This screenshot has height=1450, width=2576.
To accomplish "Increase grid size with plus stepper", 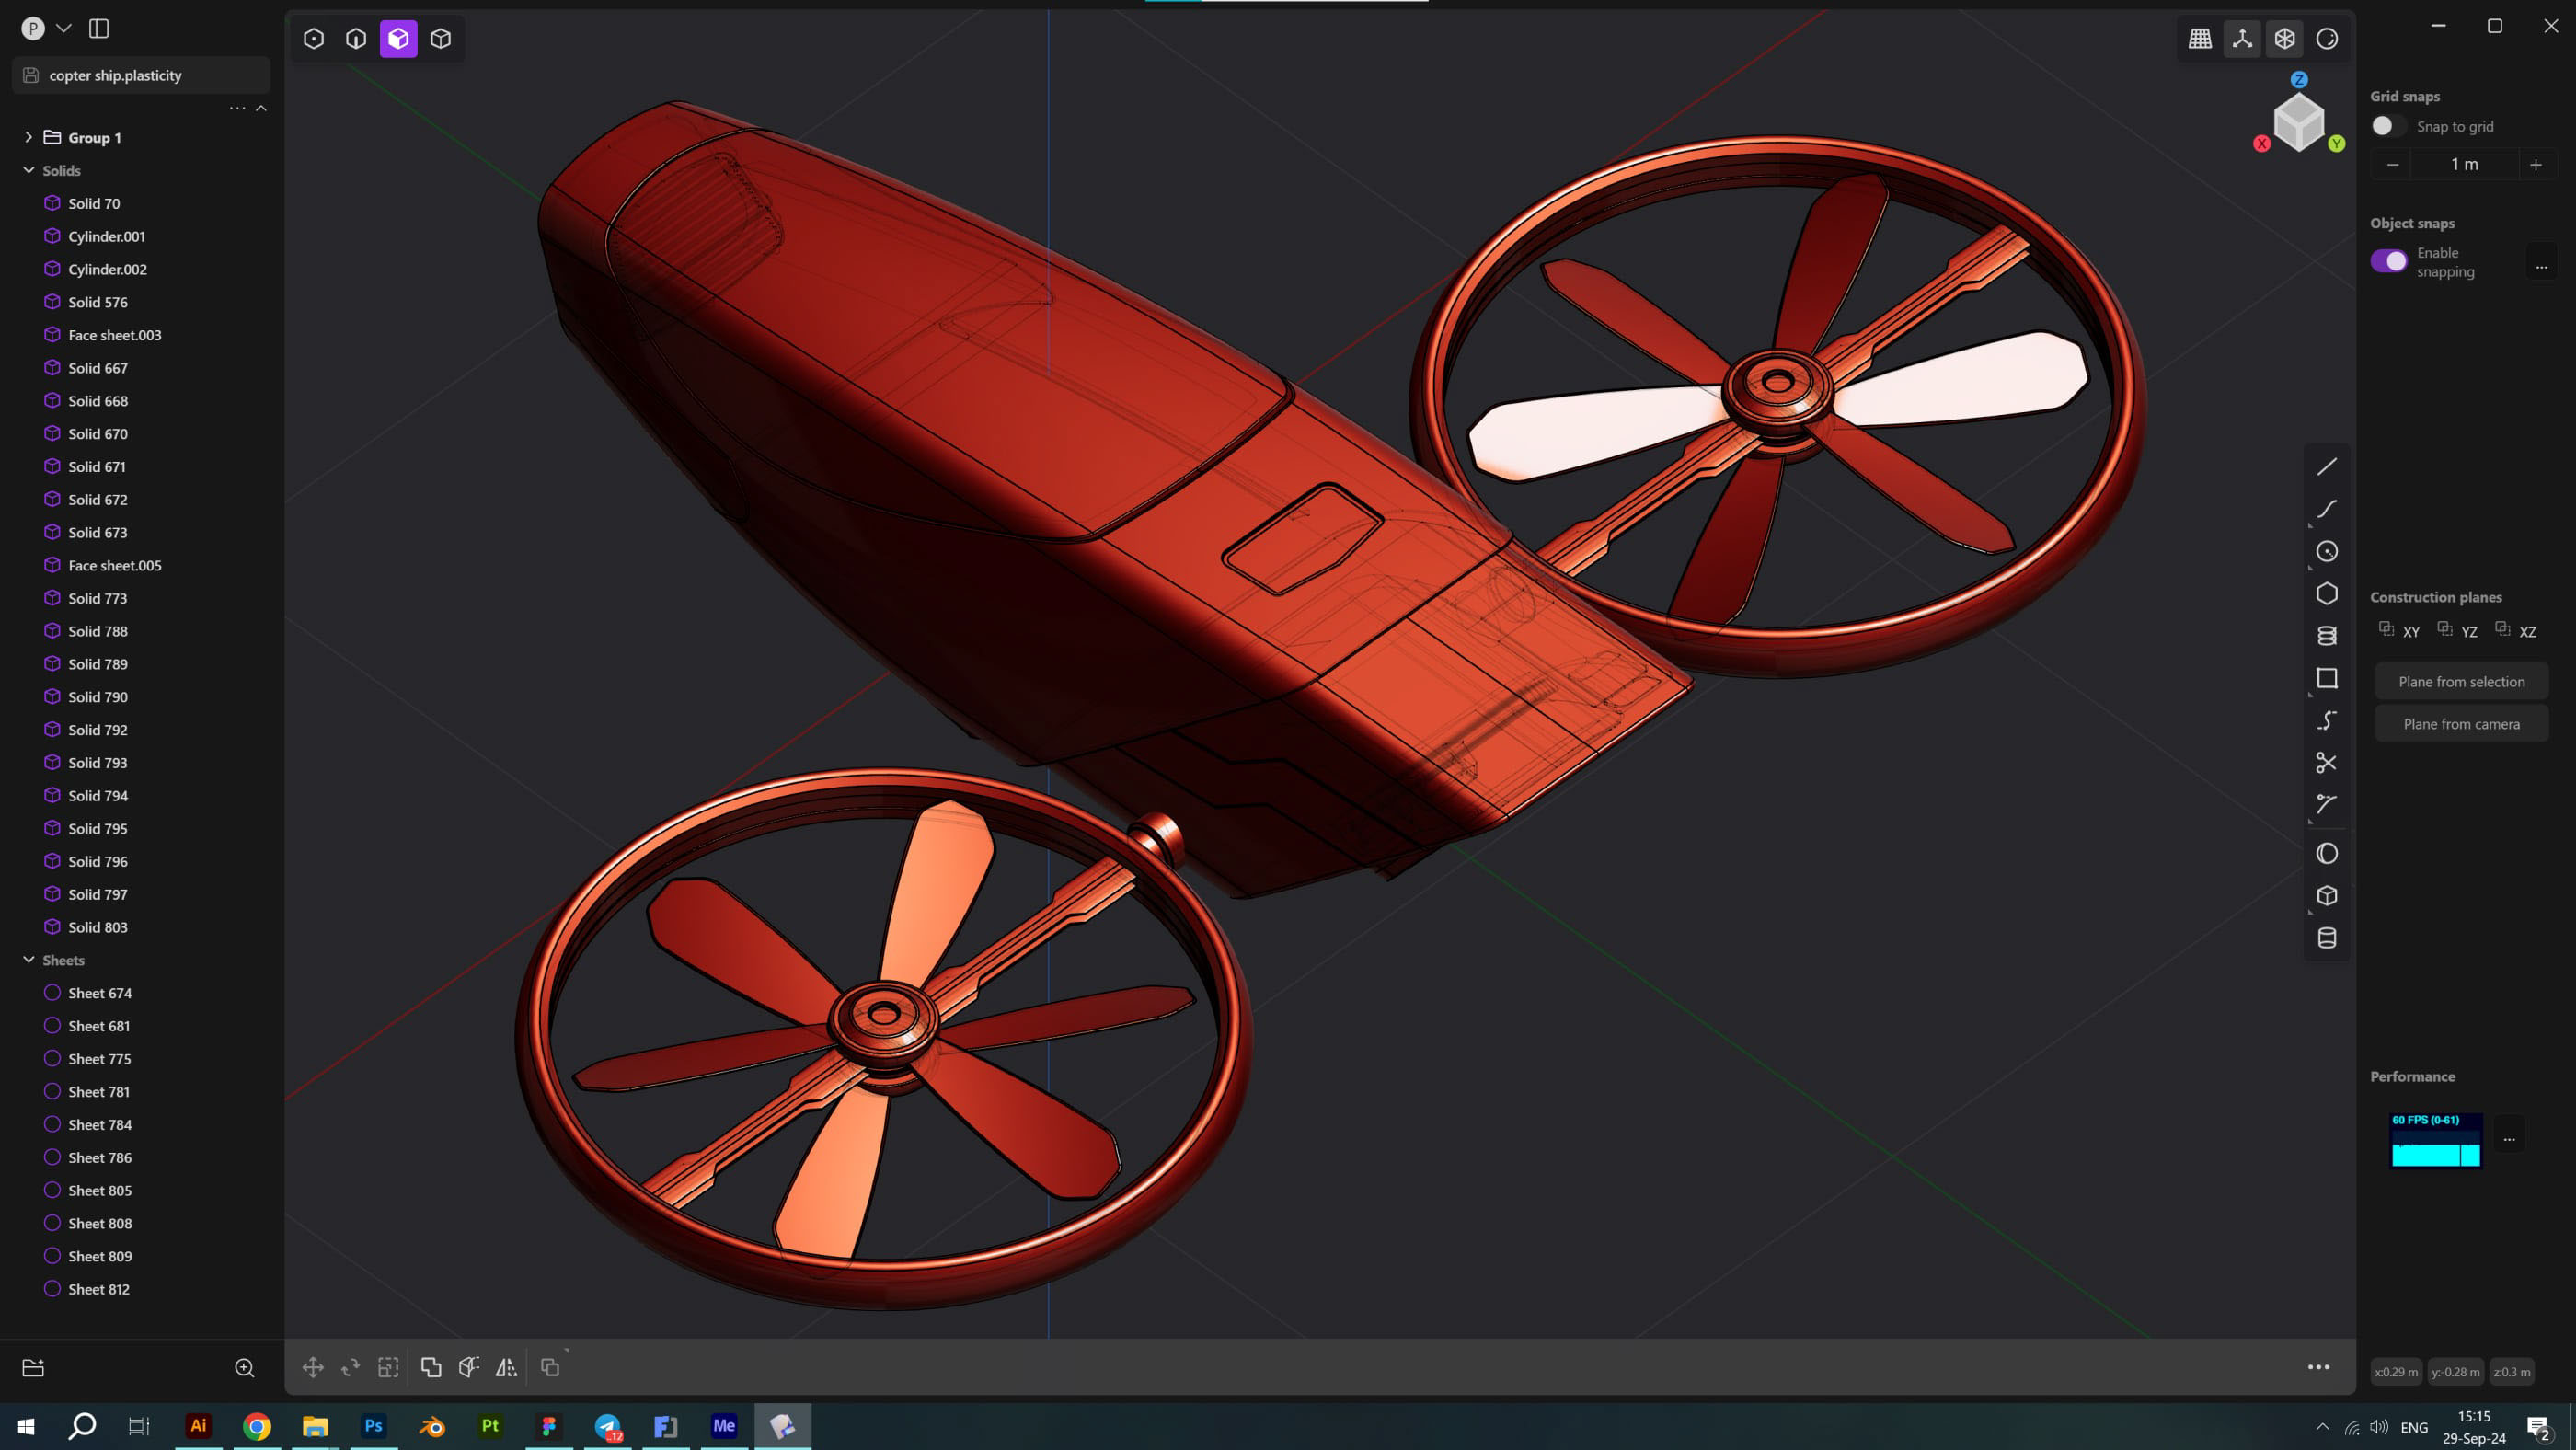I will click(x=2535, y=165).
